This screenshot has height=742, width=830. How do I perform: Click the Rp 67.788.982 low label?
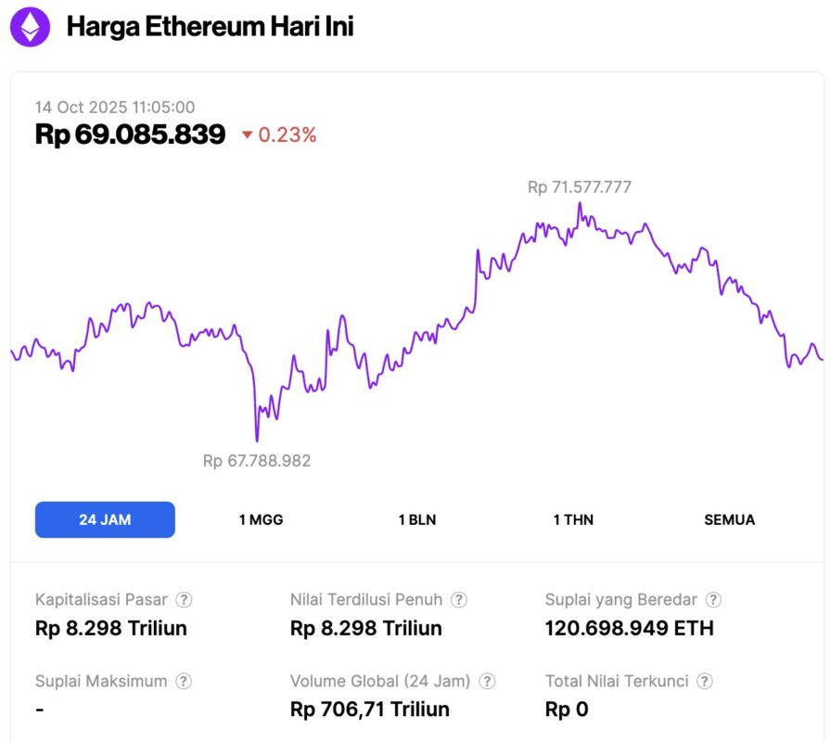[x=257, y=461]
